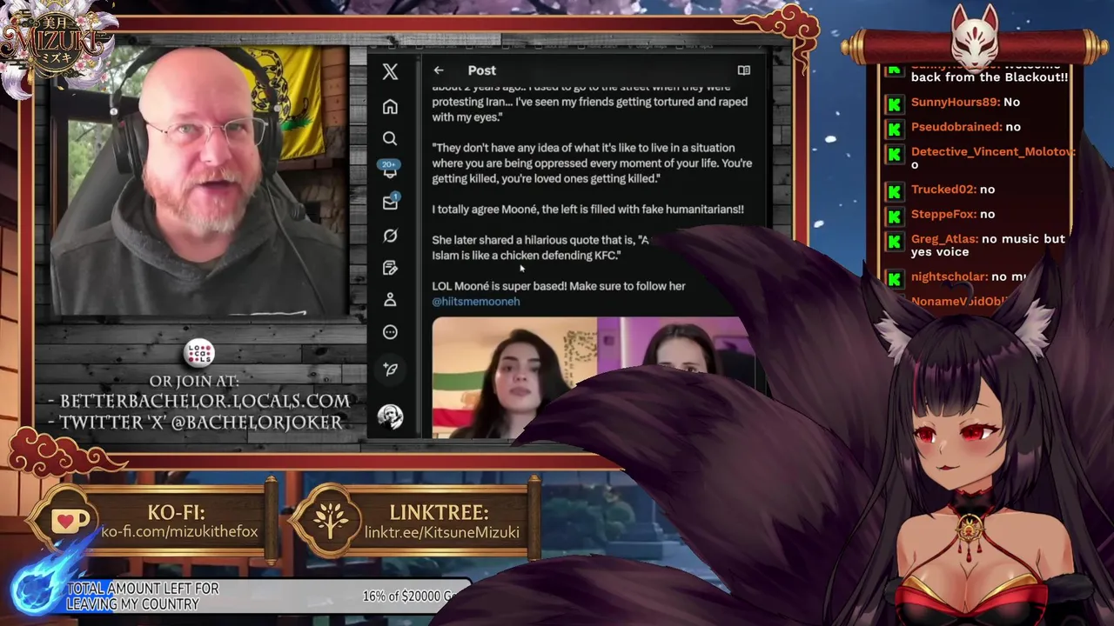Viewport: 1114px width, 626px height.
Task: Click the Locals logo badge
Action: (199, 354)
